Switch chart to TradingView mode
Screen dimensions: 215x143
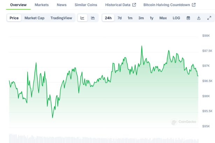click(62, 18)
